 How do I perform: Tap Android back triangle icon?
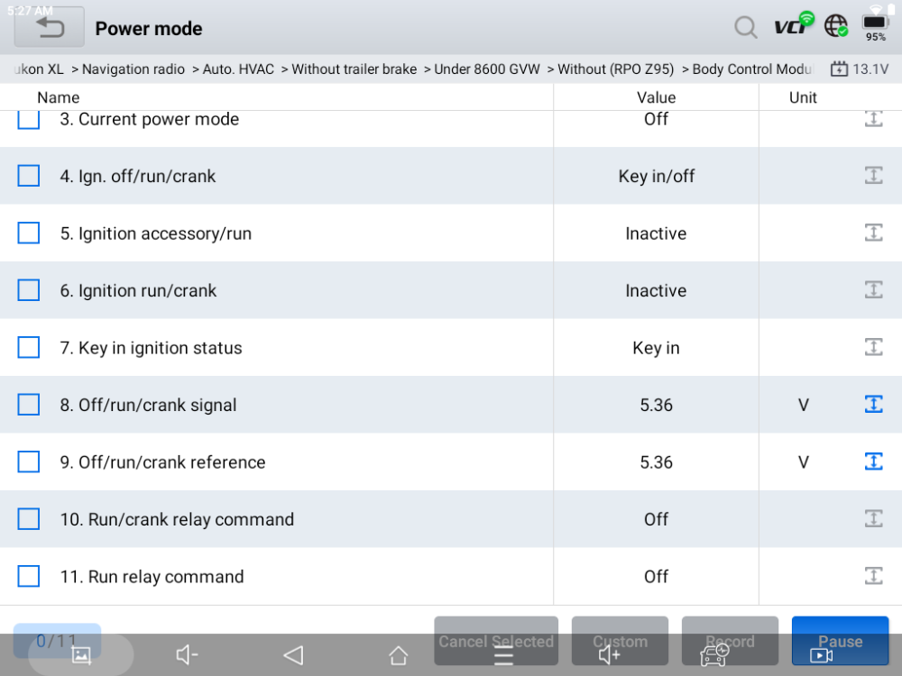click(293, 654)
